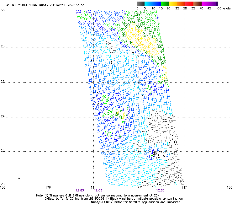Click note 'Black wind barbs indicate possible contamination'
The height and width of the screenshot is (204, 232).
pyautogui.click(x=146, y=199)
